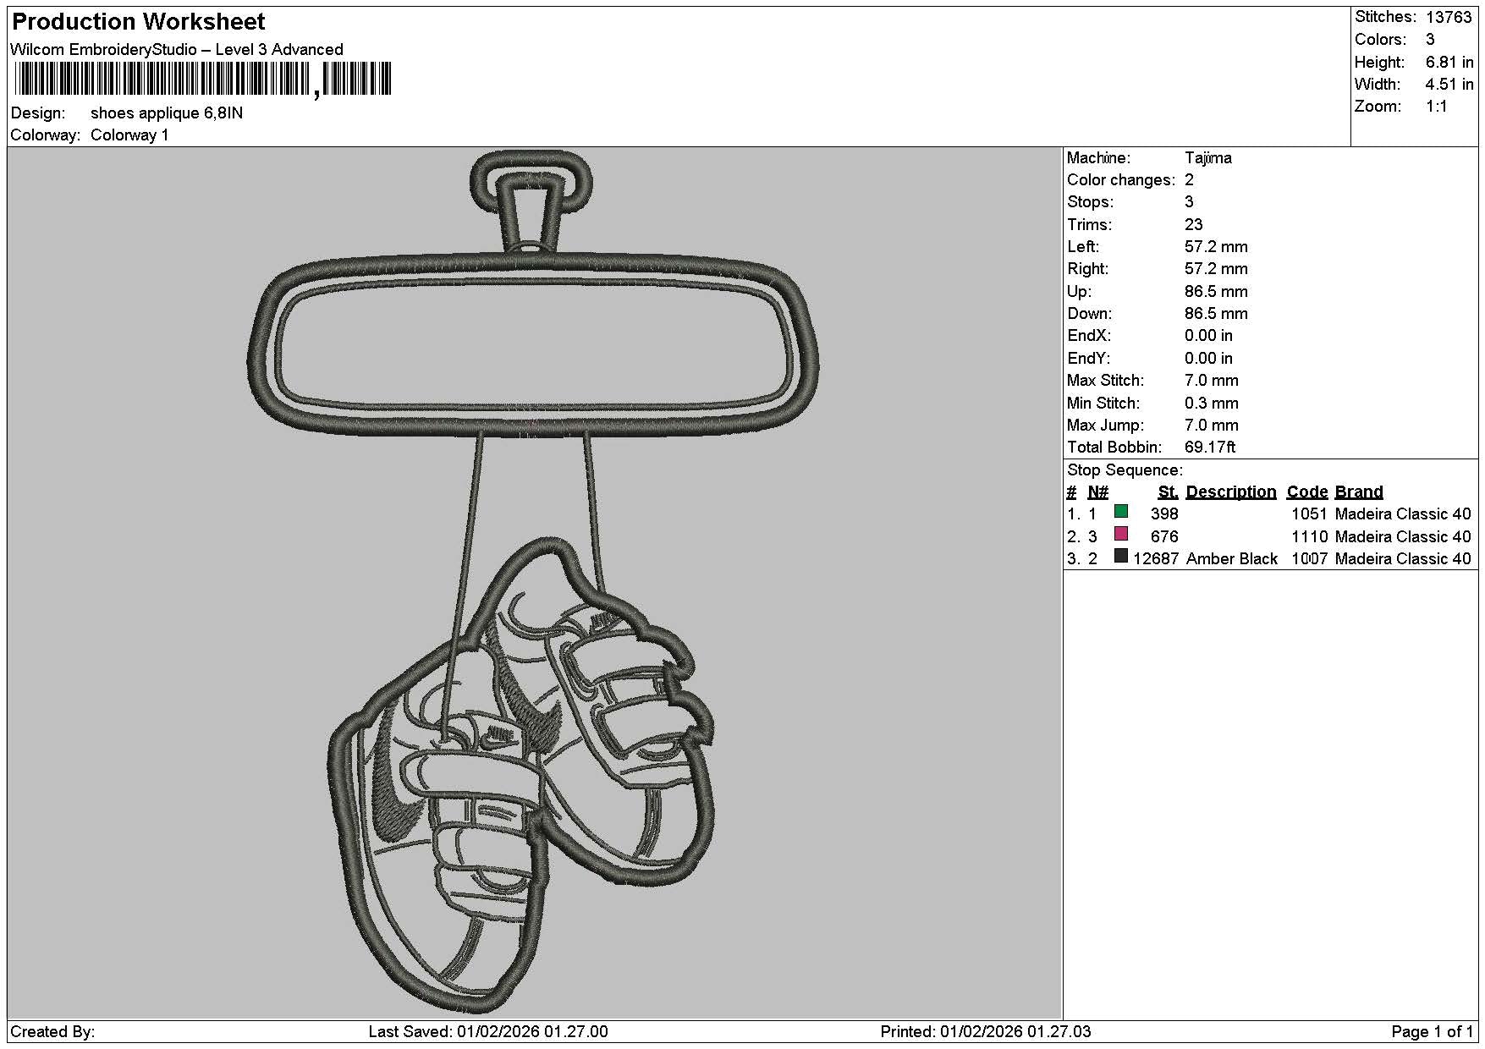Click the Zoom 1:1 value
The image size is (1485, 1049).
point(1436,107)
